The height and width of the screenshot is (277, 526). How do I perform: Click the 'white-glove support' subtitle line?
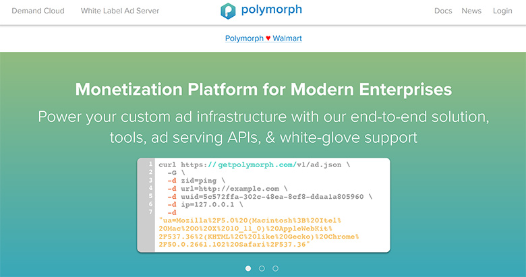point(263,137)
